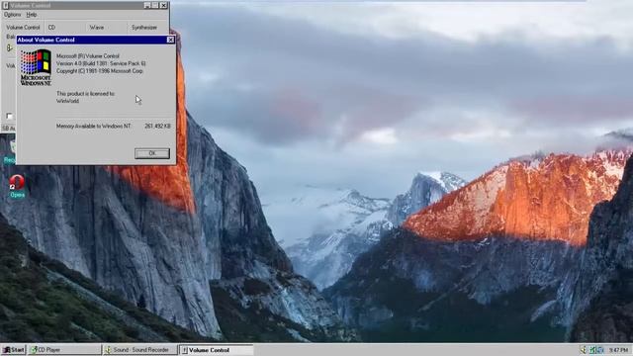Click the speaker volume tray icon
633x356 pixels.
tap(583, 350)
